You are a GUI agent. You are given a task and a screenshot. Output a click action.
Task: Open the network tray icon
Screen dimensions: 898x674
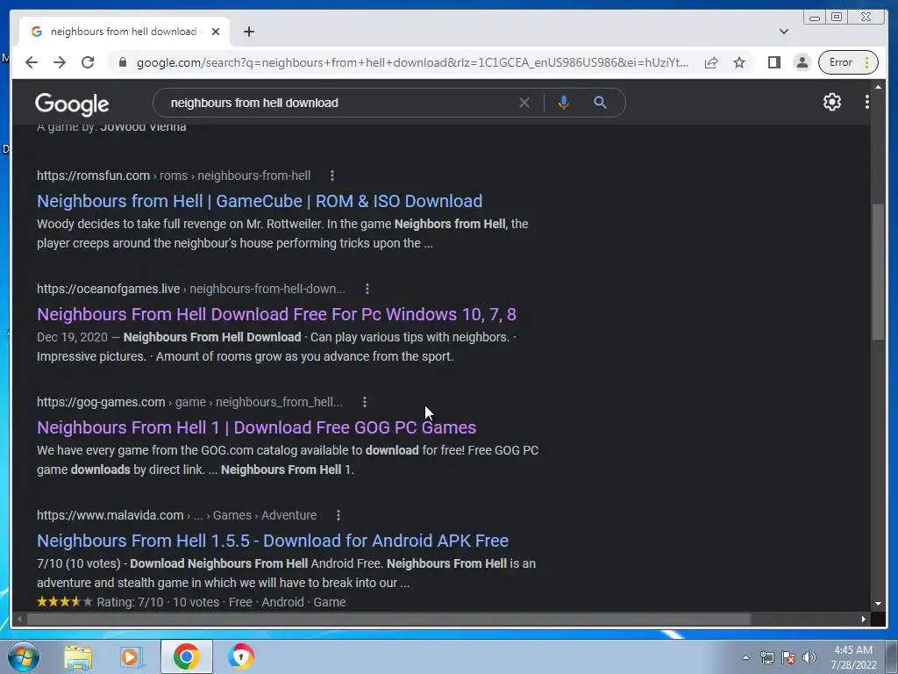[766, 657]
